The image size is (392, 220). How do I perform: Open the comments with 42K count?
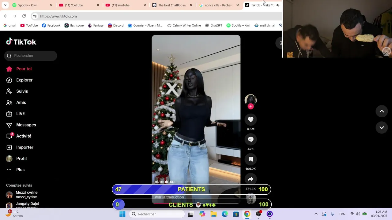[251, 139]
